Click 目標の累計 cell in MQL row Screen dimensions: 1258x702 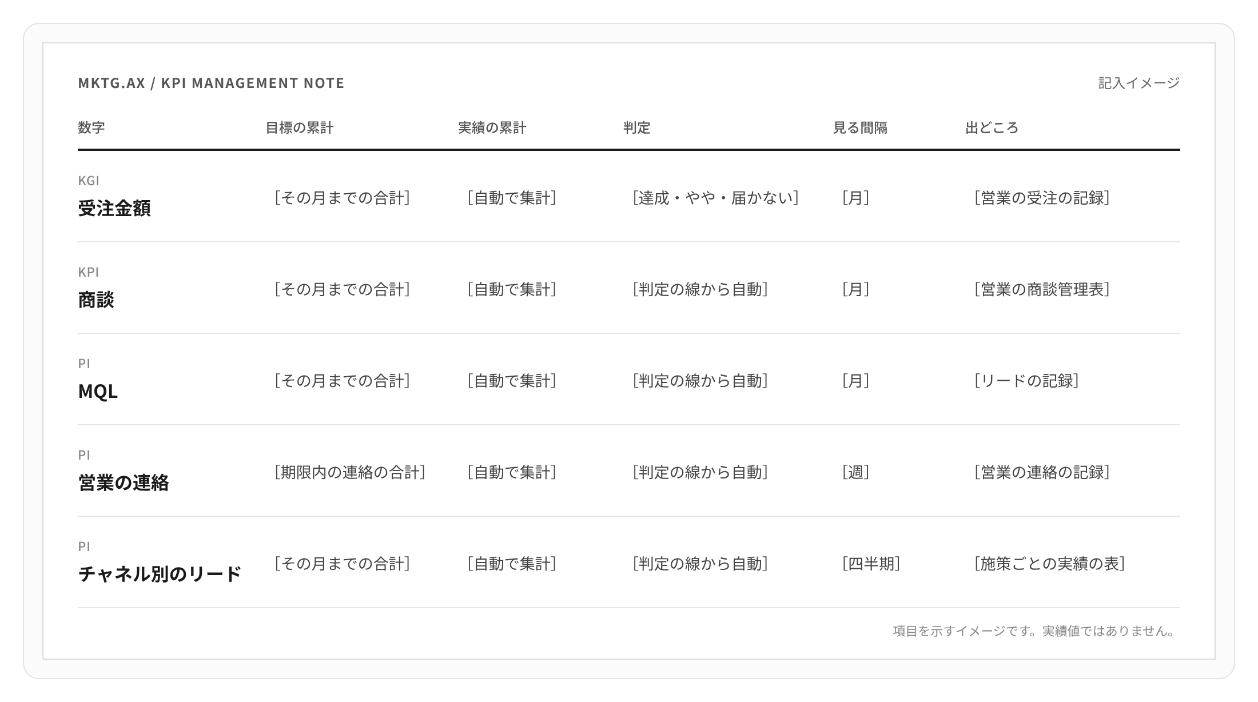(342, 381)
